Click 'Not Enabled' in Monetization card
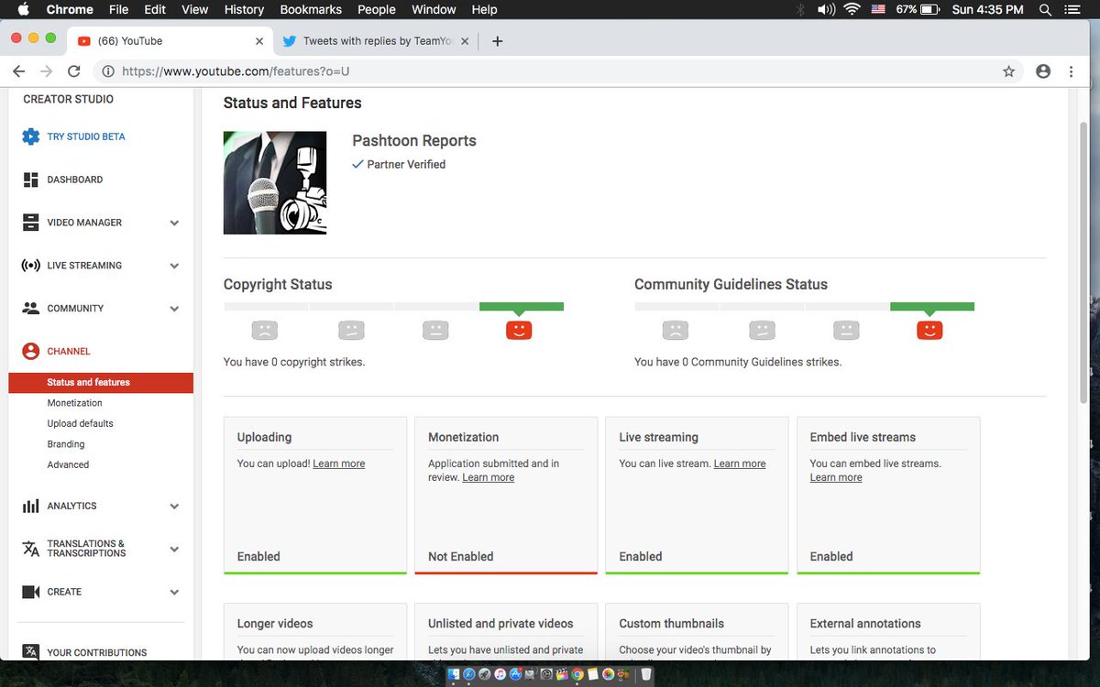 (x=461, y=556)
